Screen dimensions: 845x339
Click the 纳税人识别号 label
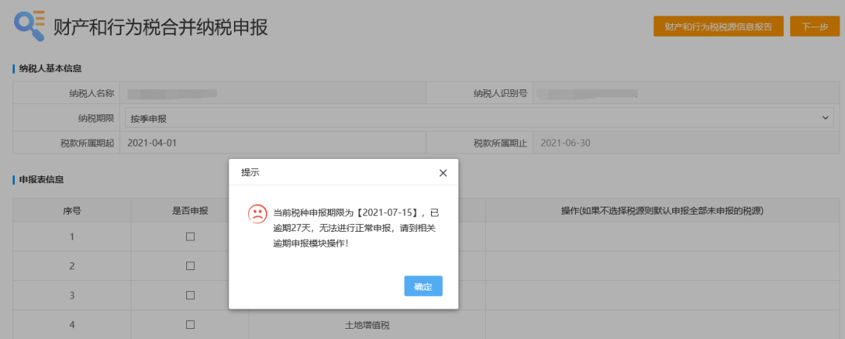click(500, 93)
